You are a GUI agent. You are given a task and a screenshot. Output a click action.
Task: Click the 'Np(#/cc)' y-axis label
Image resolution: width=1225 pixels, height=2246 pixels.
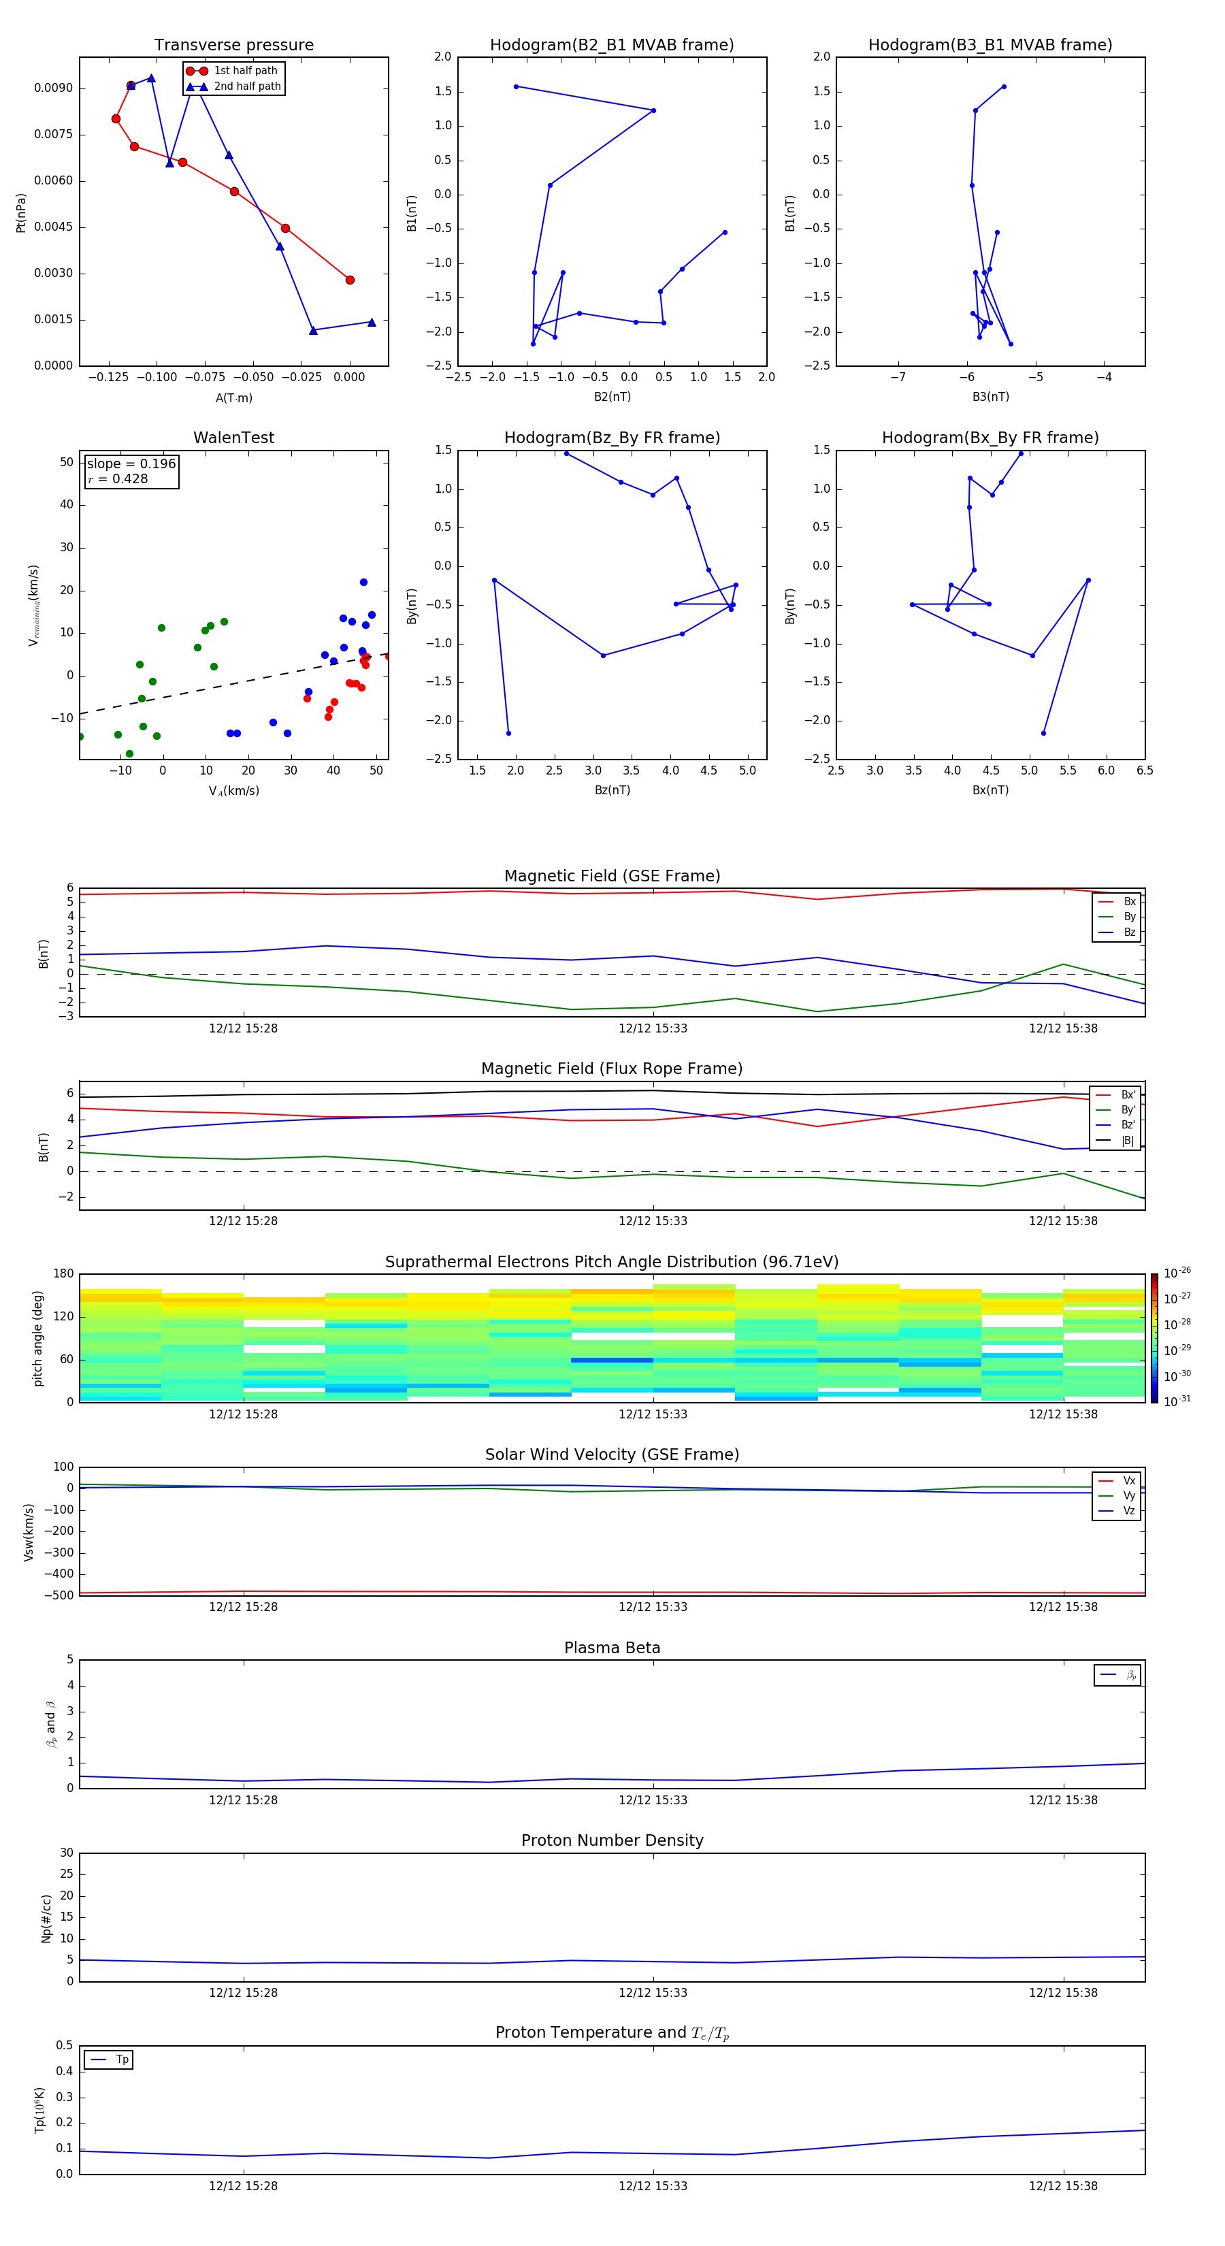click(46, 1918)
